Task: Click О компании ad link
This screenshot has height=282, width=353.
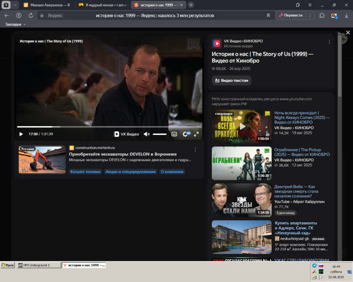Action: tap(172, 172)
